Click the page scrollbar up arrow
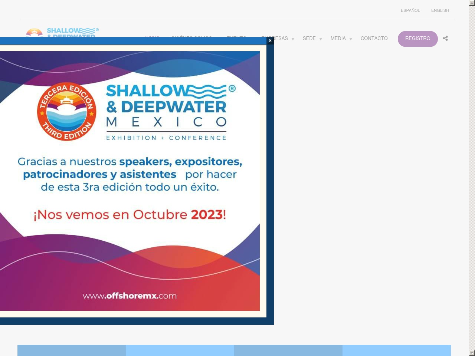This screenshot has width=475, height=356. pyautogui.click(x=472, y=3)
